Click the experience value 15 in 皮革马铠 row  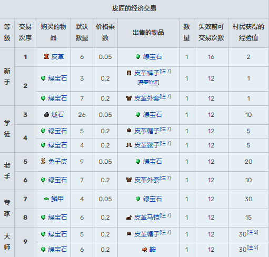tap(248, 218)
